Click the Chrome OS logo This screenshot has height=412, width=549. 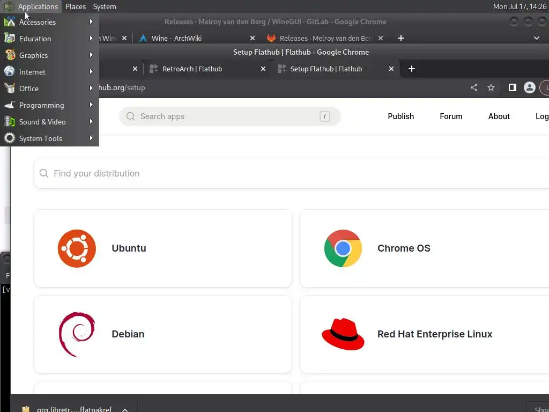coord(343,248)
